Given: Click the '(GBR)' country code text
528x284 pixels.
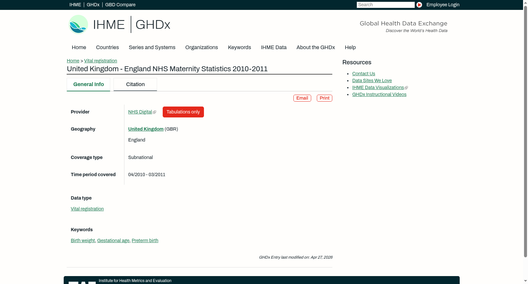Looking at the screenshot, I should 171,129.
